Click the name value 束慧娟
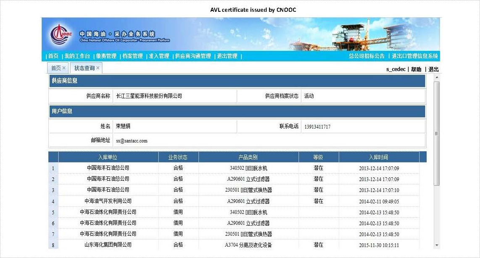Image resolution: width=480 pixels, height=258 pixels. tap(123, 126)
